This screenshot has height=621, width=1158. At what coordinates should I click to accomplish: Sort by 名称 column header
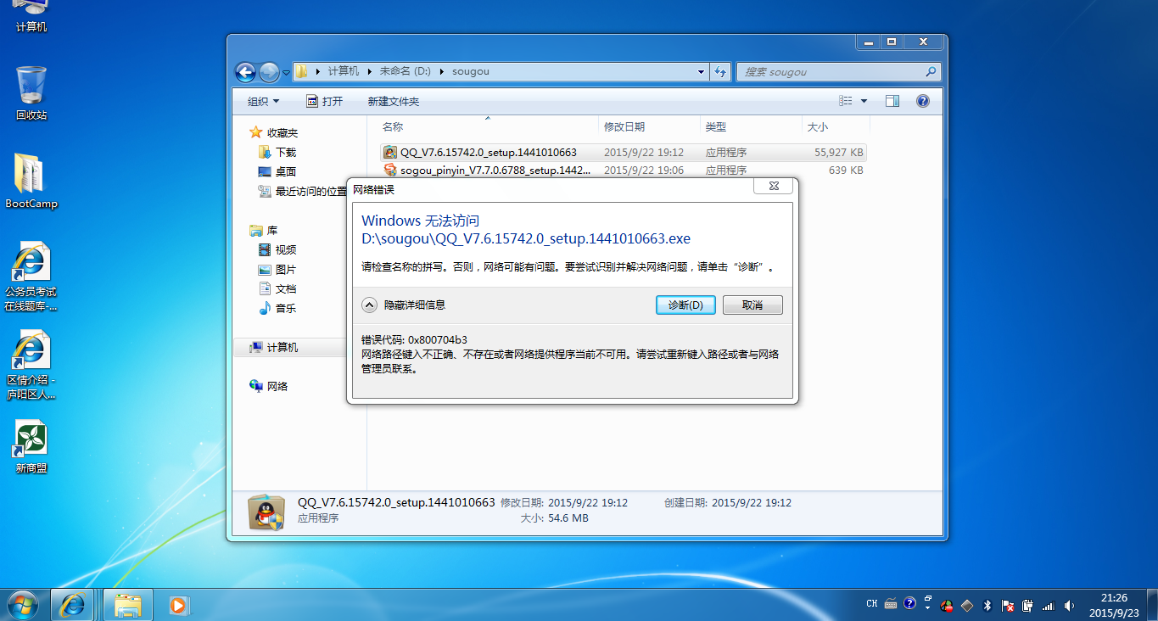pyautogui.click(x=393, y=126)
